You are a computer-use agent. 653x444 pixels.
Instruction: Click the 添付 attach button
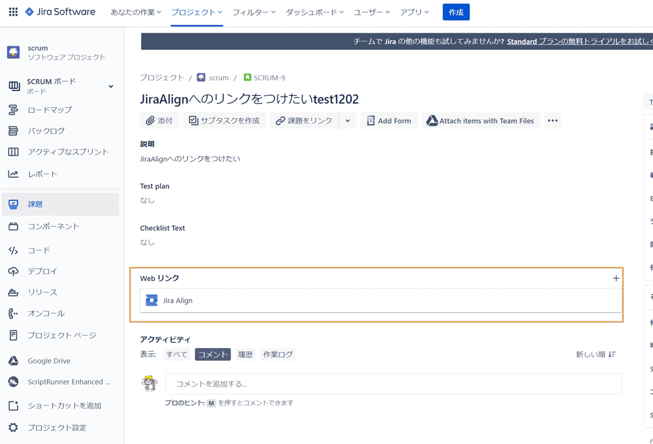click(159, 120)
